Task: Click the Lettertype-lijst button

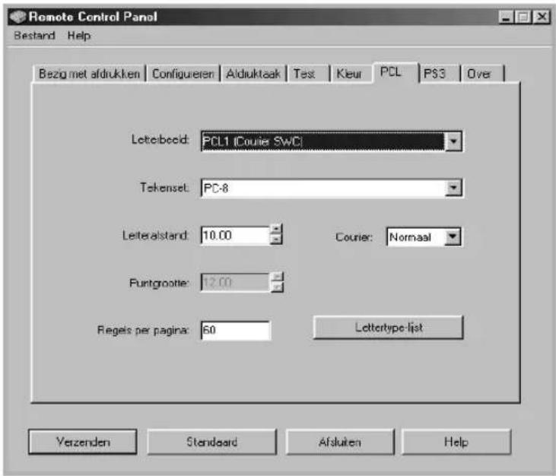Action: coord(389,328)
